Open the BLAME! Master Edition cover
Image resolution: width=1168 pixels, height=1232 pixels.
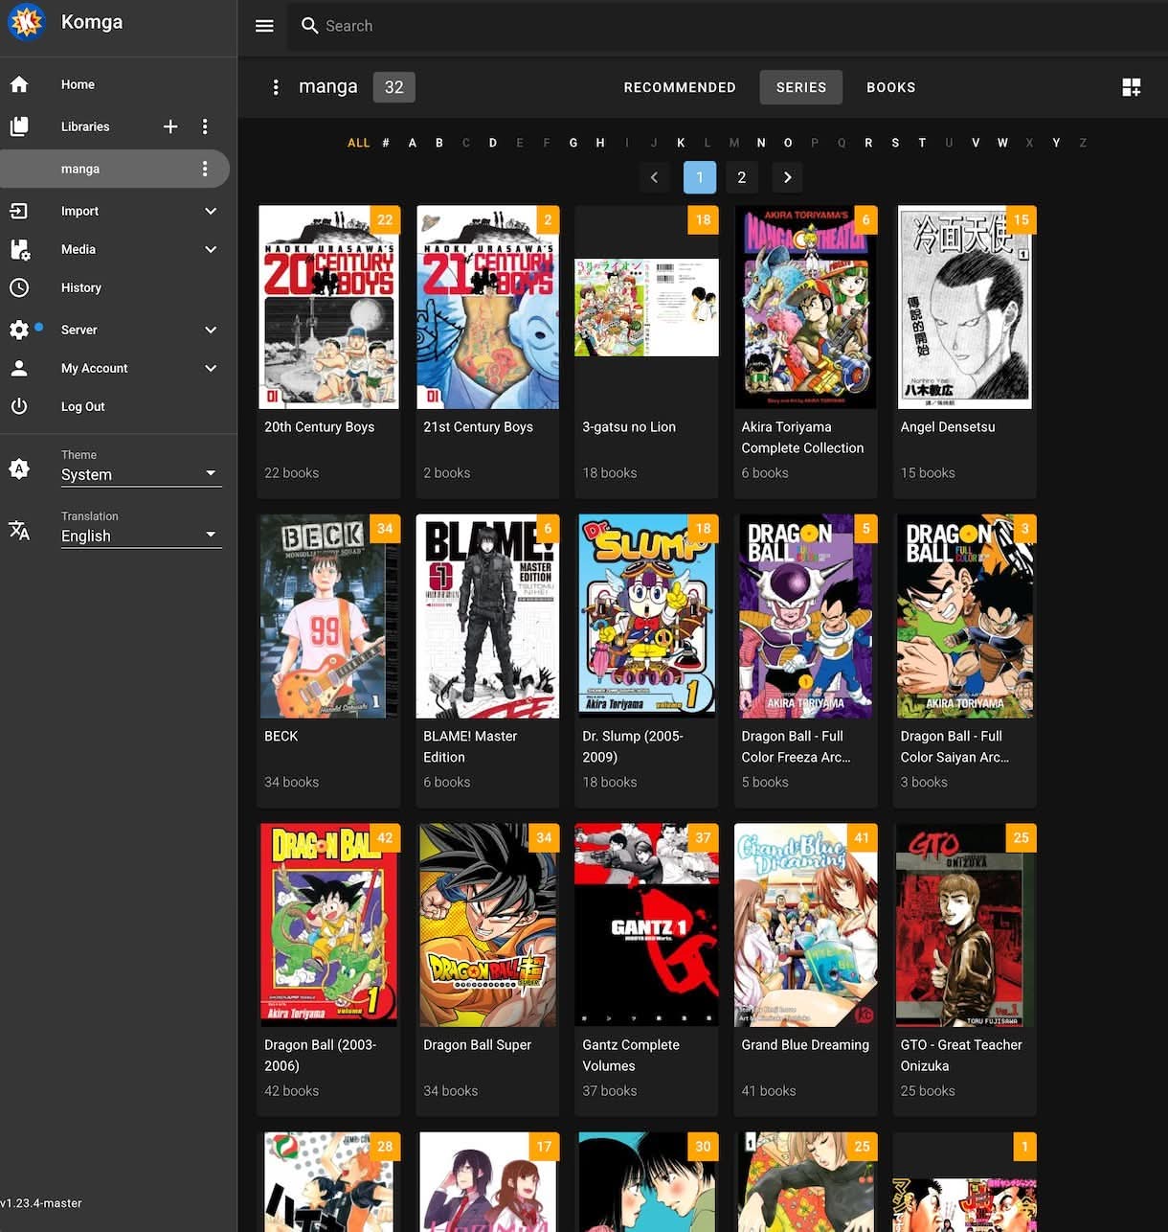pos(487,616)
